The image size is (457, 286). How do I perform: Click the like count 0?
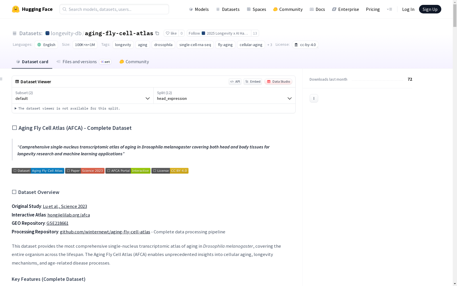pos(181,33)
